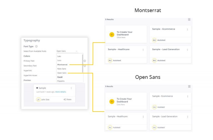
Task: Open kebab menu on Open Sans Sample - Healthcare card
Action: 143,117
